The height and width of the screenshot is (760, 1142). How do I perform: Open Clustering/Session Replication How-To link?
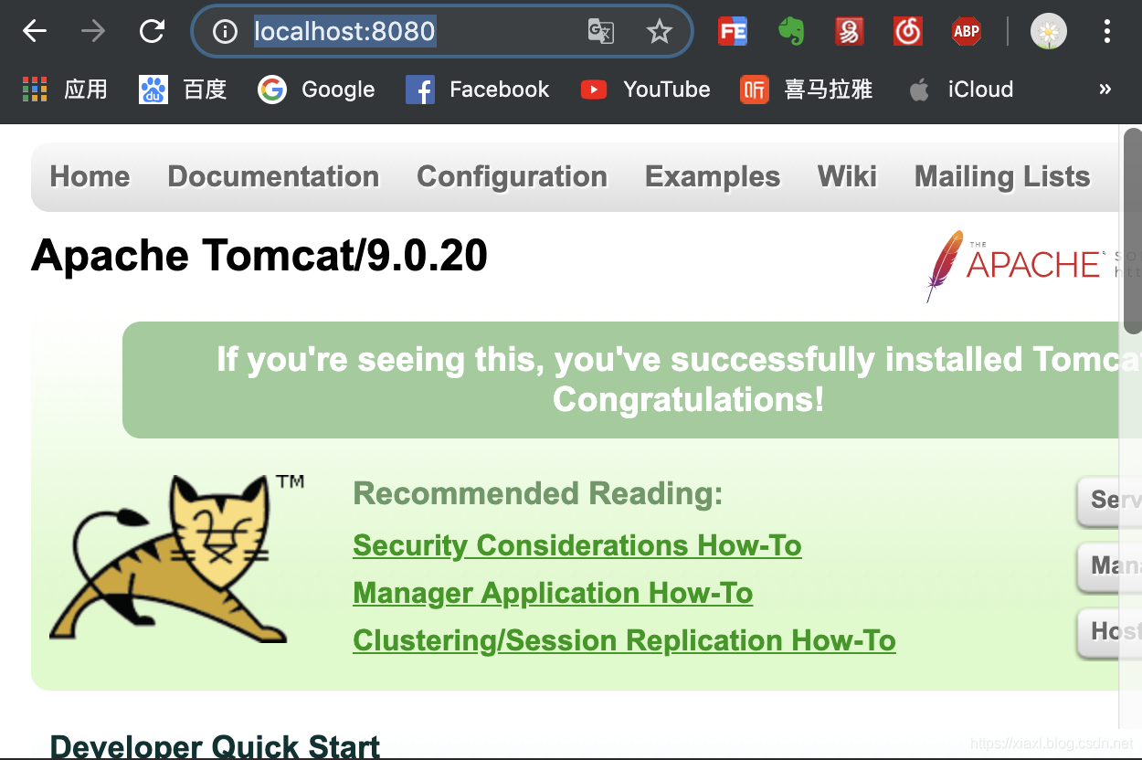624,640
